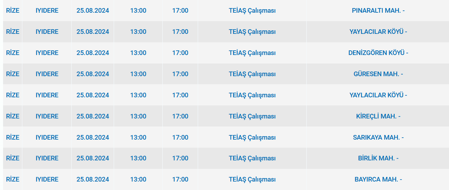This screenshot has width=449, height=190.
Task: Click the BİRLİK MAH. neighborhood
Action: (x=378, y=158)
